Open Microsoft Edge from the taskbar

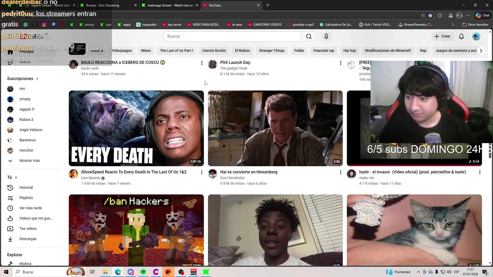(x=118, y=272)
